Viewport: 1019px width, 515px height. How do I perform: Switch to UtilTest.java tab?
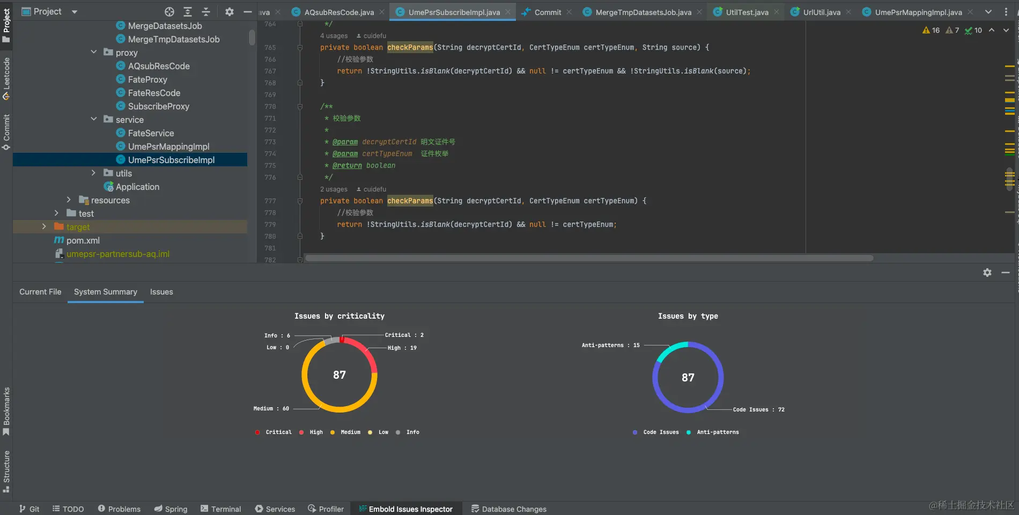[747, 12]
